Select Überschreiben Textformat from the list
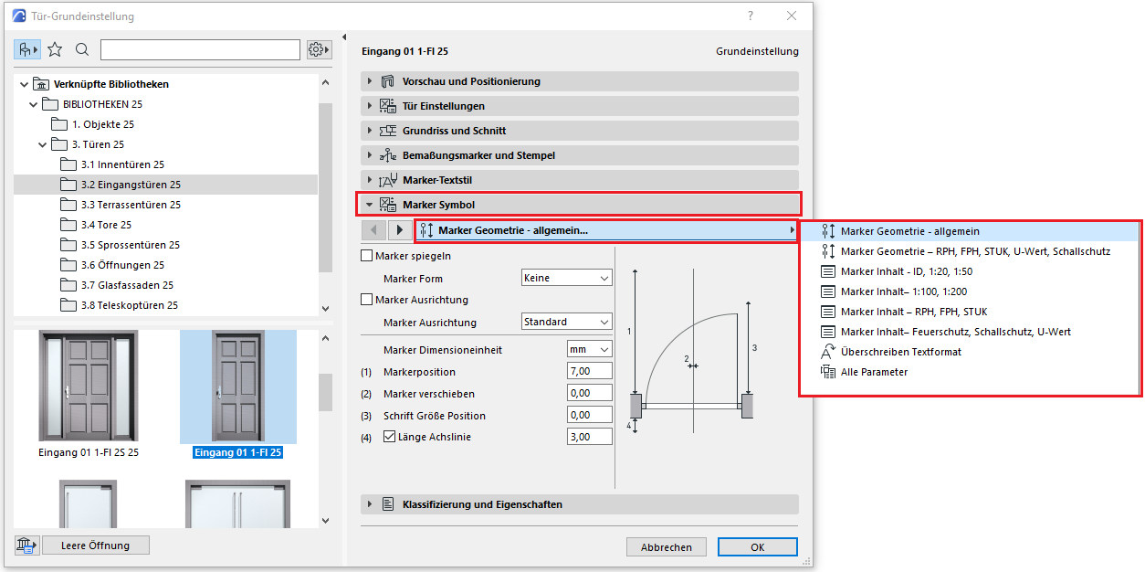 coord(900,352)
